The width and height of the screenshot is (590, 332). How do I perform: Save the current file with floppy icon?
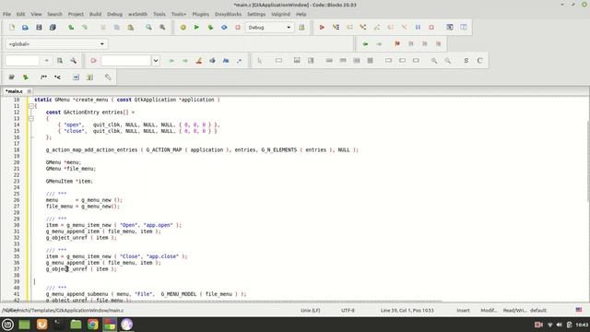[39, 27]
